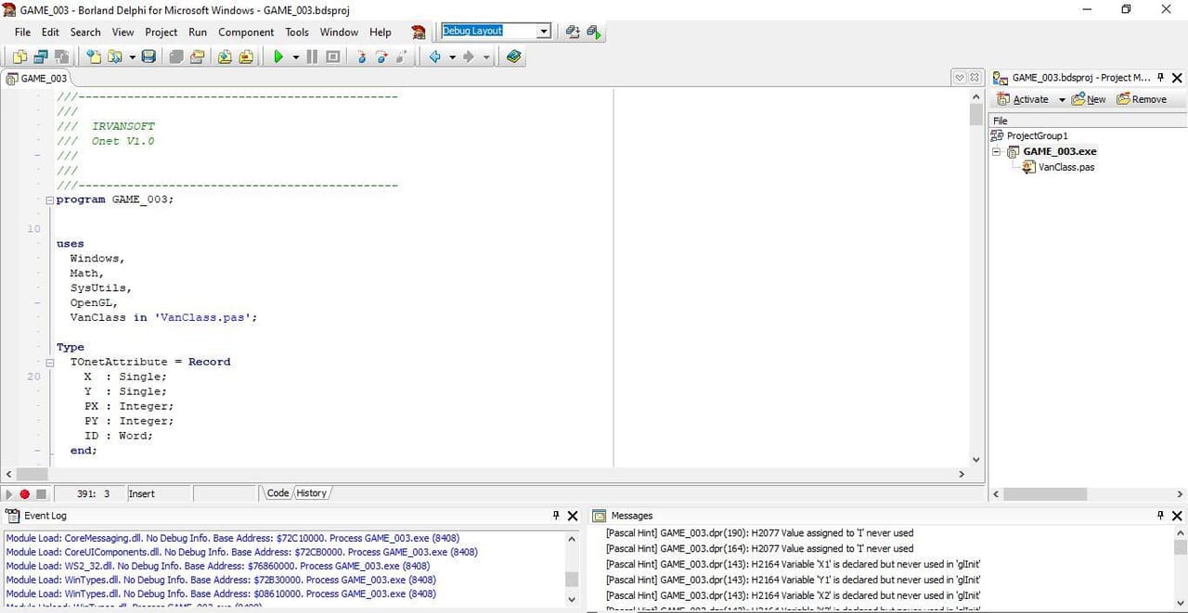The height and width of the screenshot is (613, 1188).
Task: Collapse the program GAME_003 code block
Action: (x=49, y=199)
